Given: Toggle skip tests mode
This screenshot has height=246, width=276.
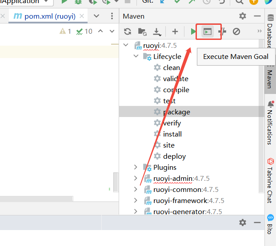Looking at the screenshot, I should pos(236,31).
